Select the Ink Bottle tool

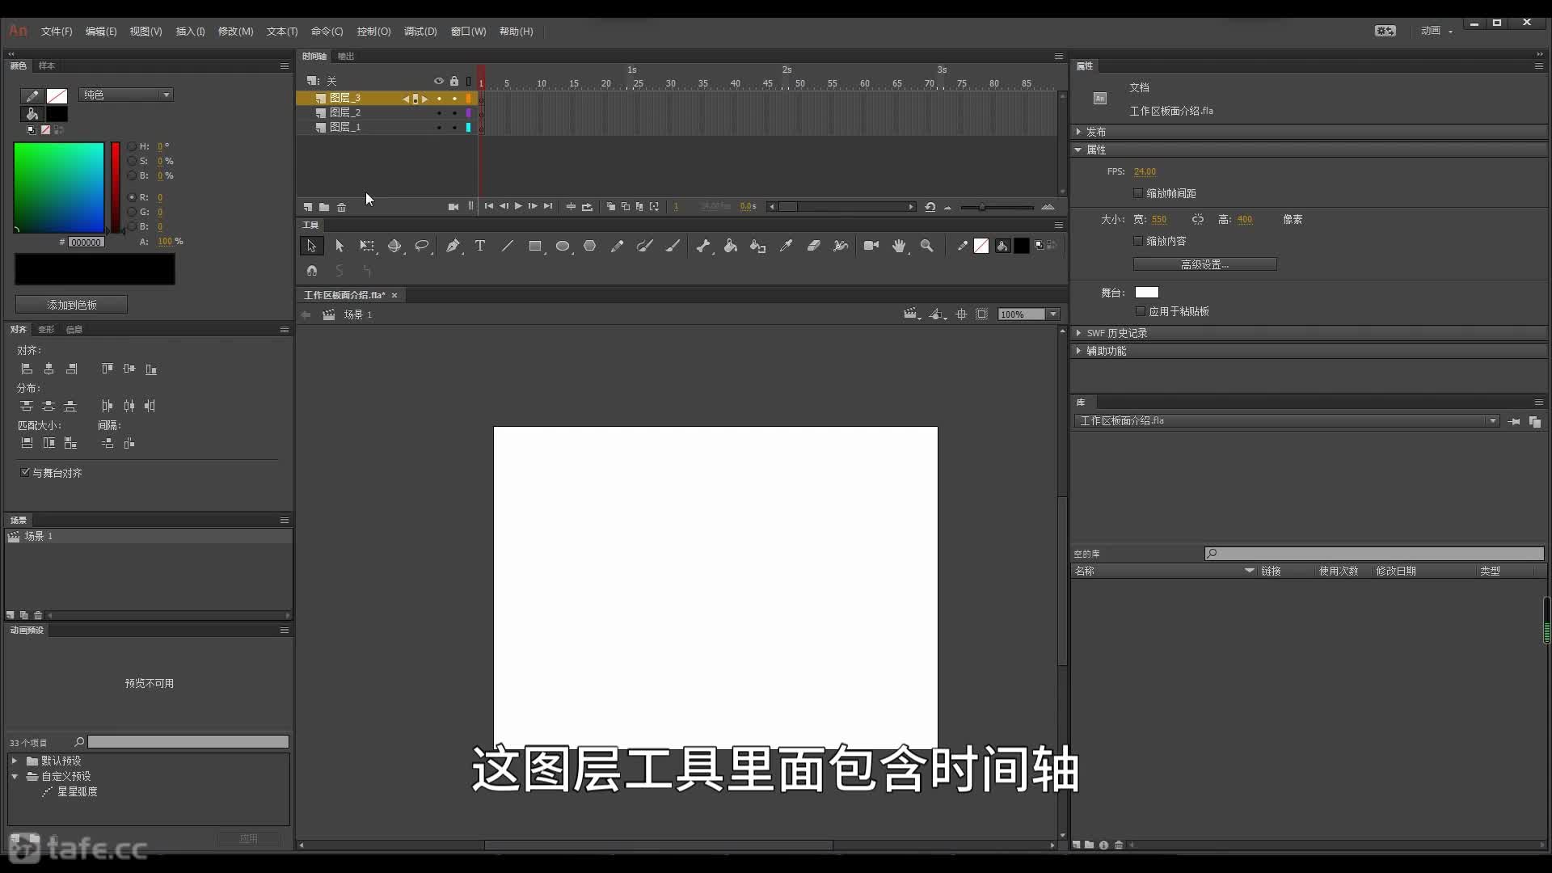(758, 246)
